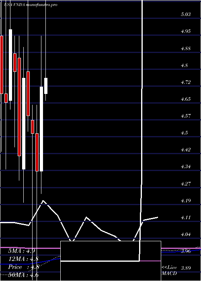Click the 4.57 price axis label
Screen dimensions: 201x281
tap(186, 116)
